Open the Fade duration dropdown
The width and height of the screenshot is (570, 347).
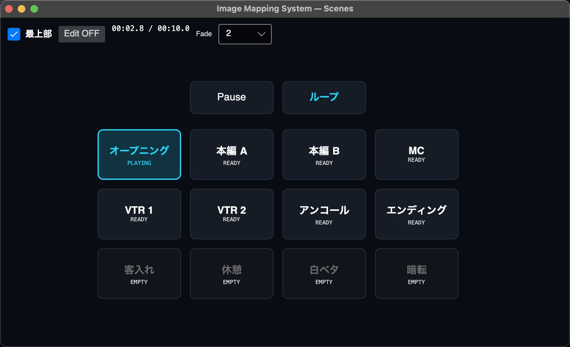tap(245, 34)
